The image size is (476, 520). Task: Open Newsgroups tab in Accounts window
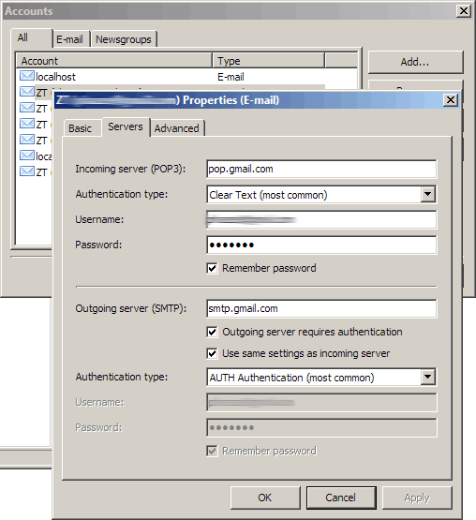[124, 39]
